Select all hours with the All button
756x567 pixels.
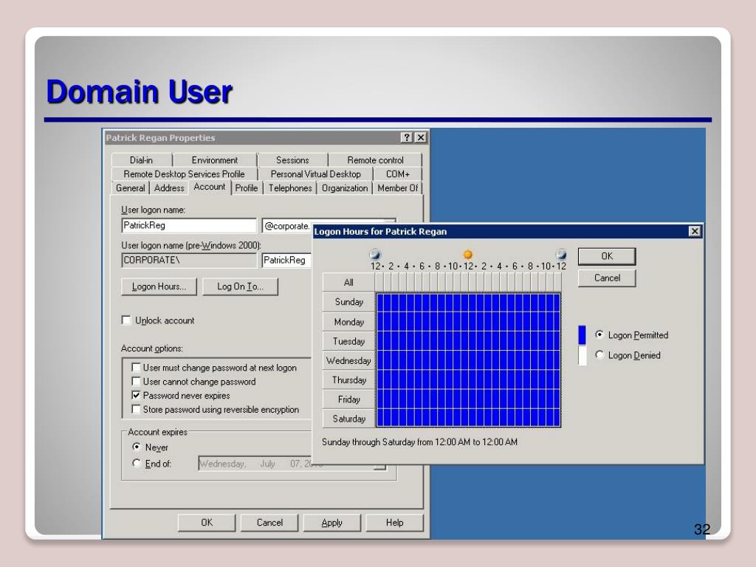coord(348,283)
